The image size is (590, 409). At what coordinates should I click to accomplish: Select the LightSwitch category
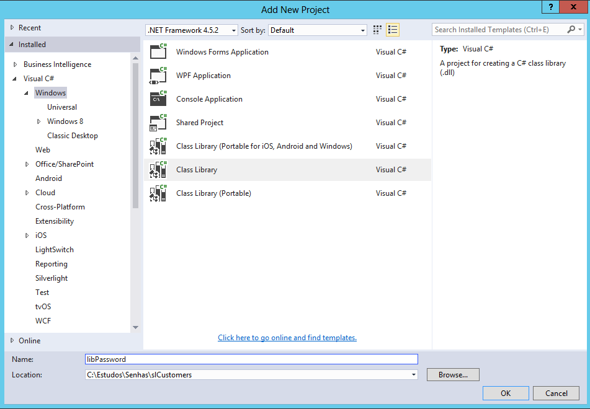point(55,250)
